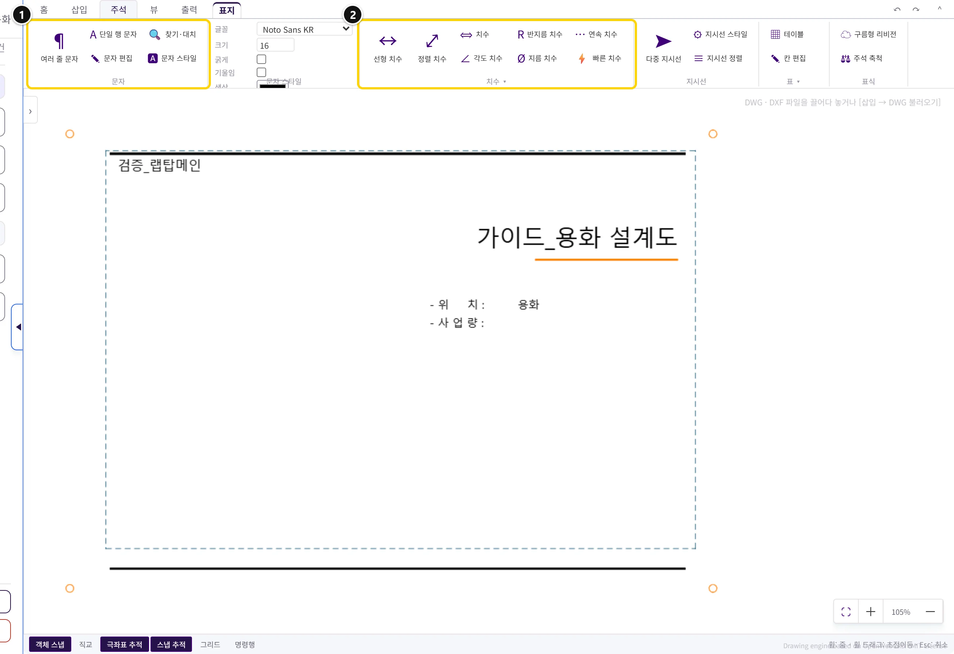Undo the last action
Image resolution: width=954 pixels, height=654 pixels.
[897, 9]
